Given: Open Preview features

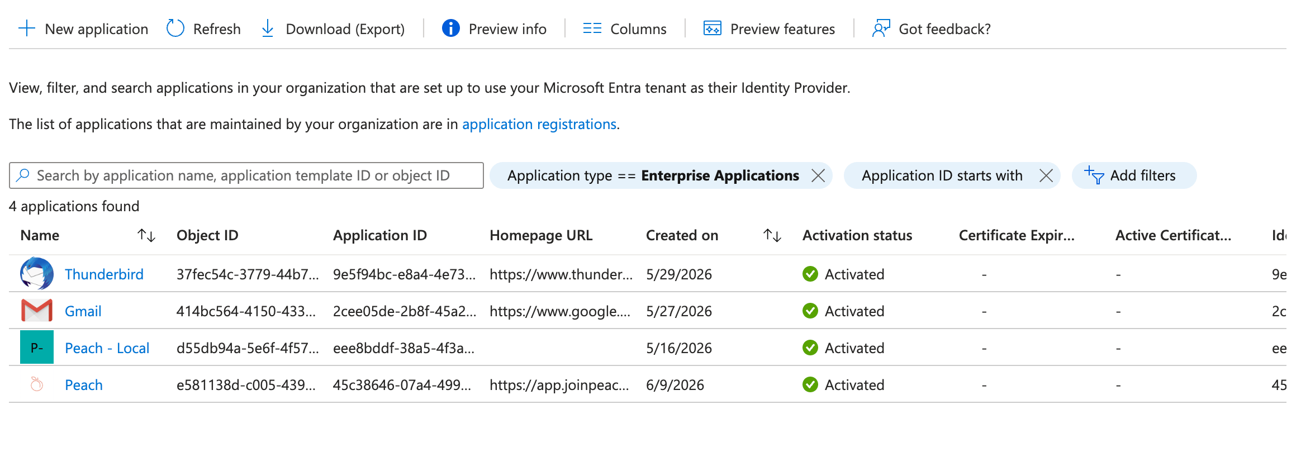Looking at the screenshot, I should click(x=782, y=29).
